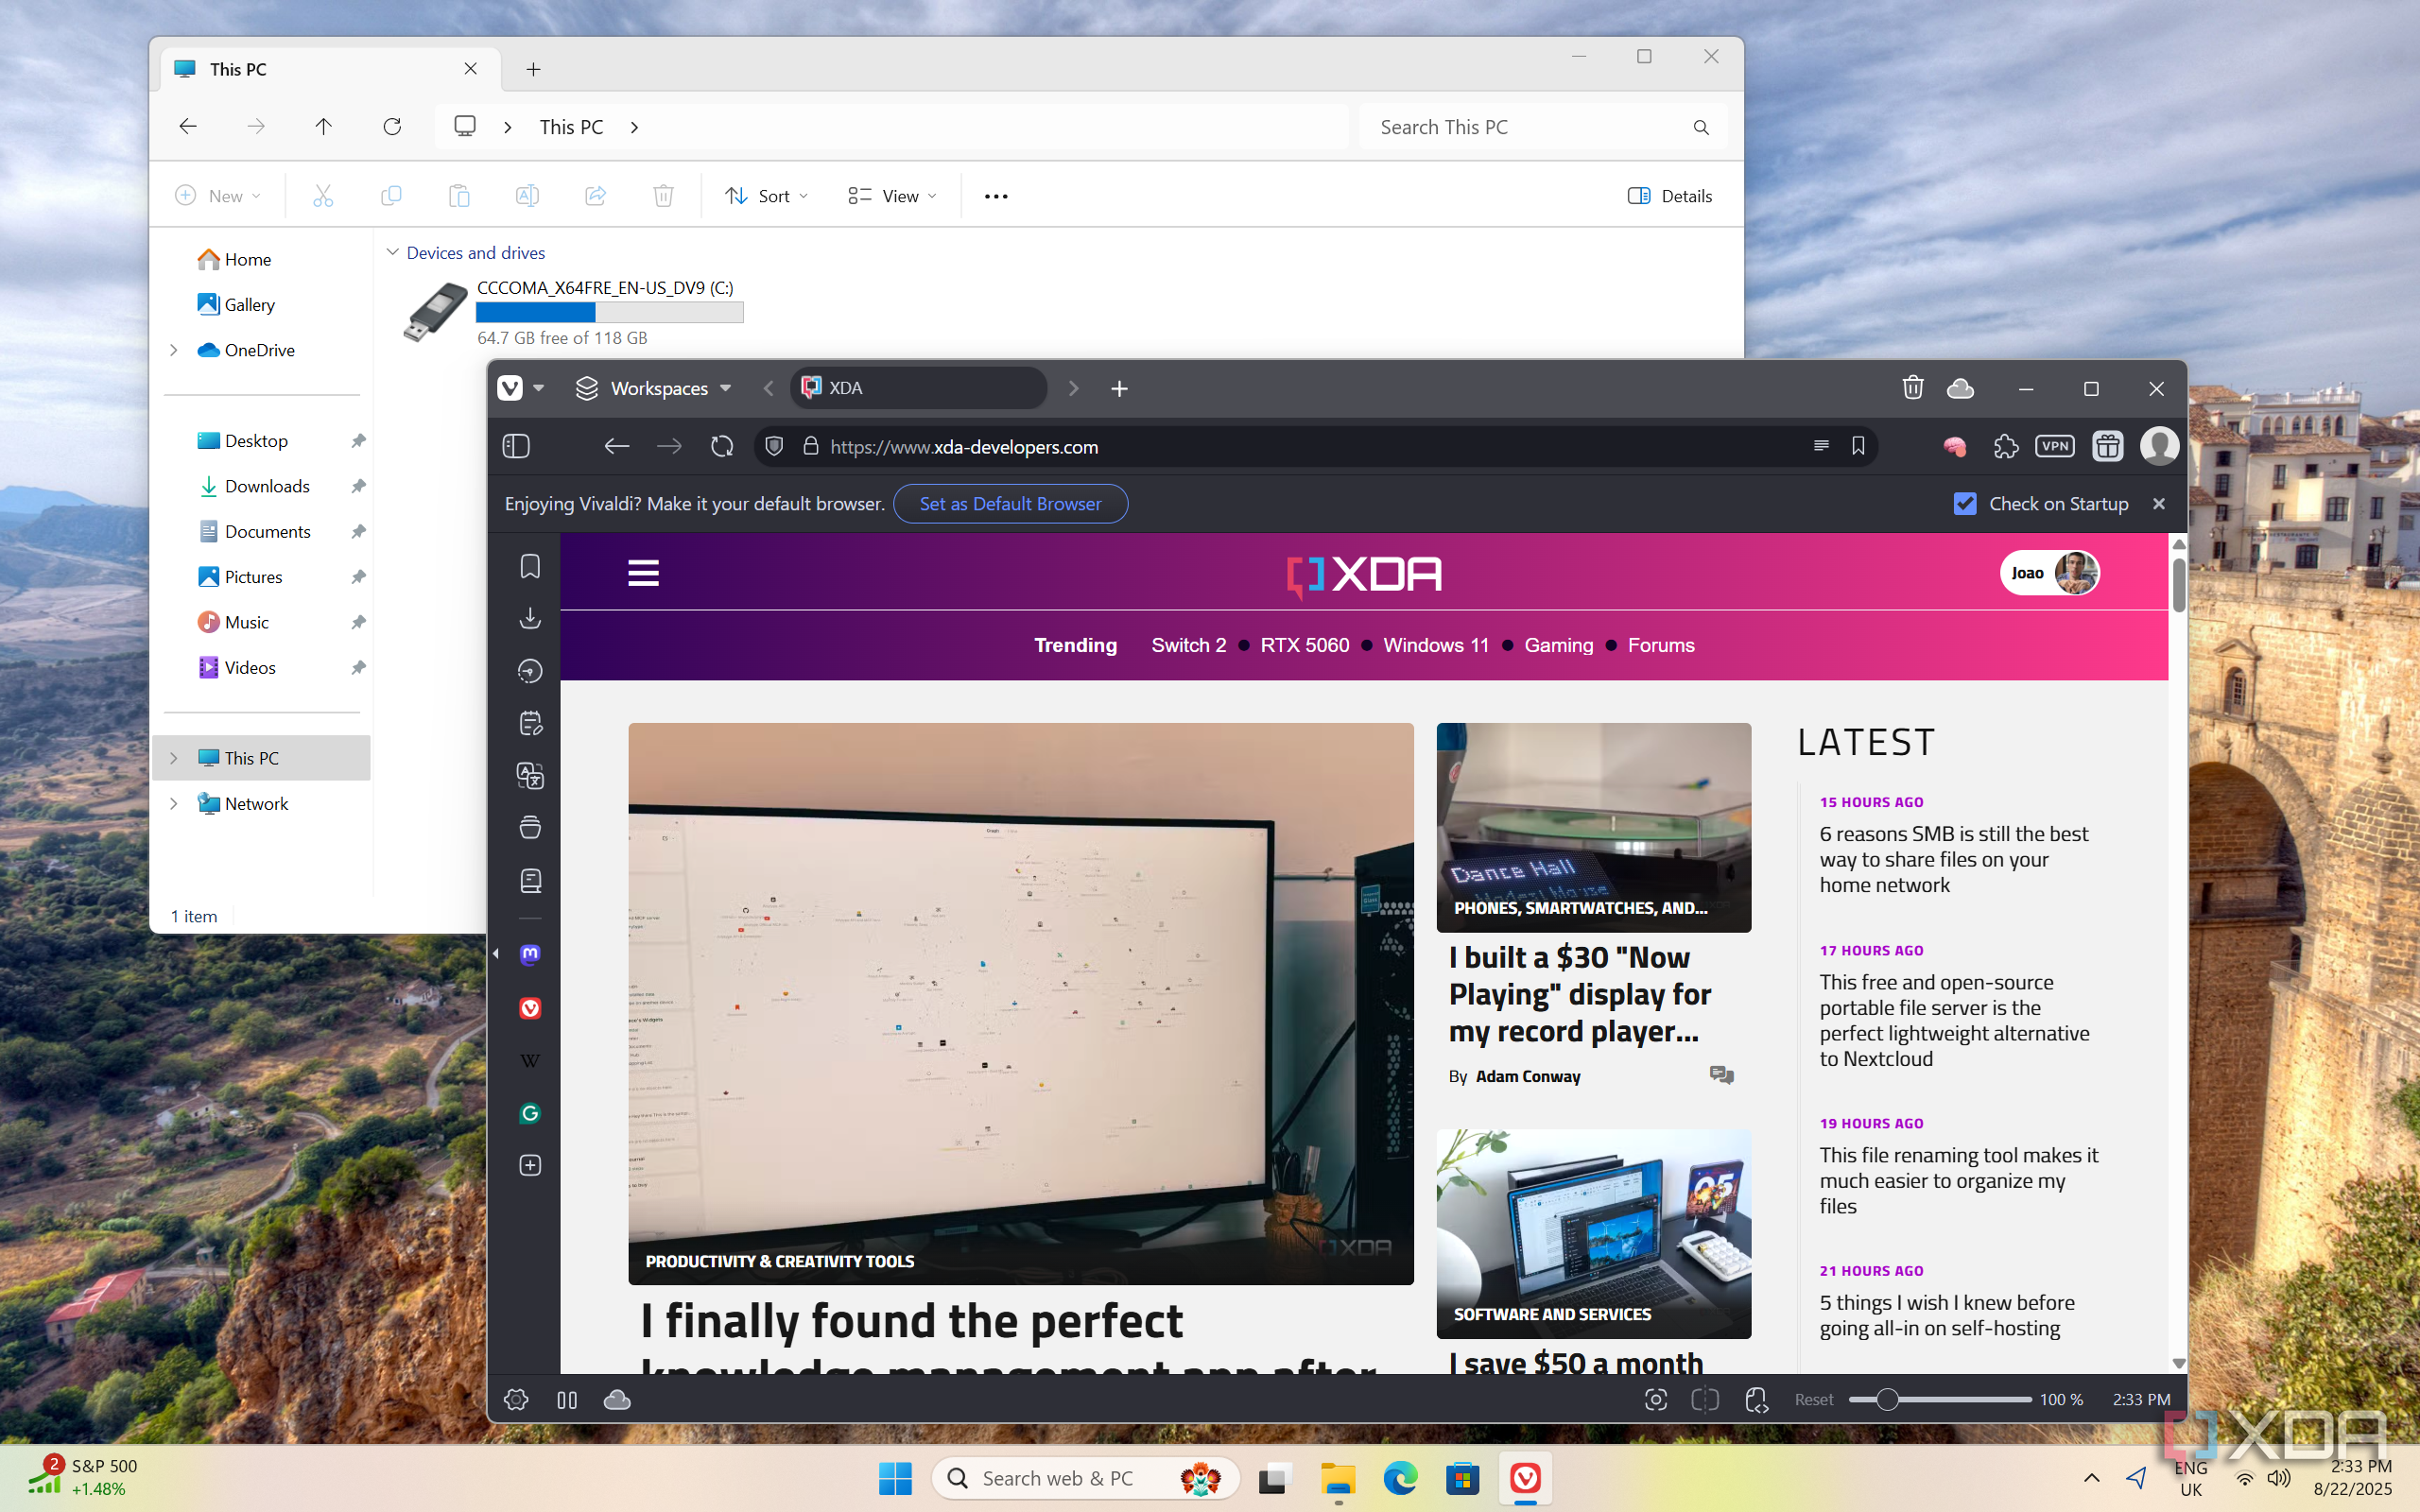Open closed tabs trash in Vivaldi

[1912, 388]
